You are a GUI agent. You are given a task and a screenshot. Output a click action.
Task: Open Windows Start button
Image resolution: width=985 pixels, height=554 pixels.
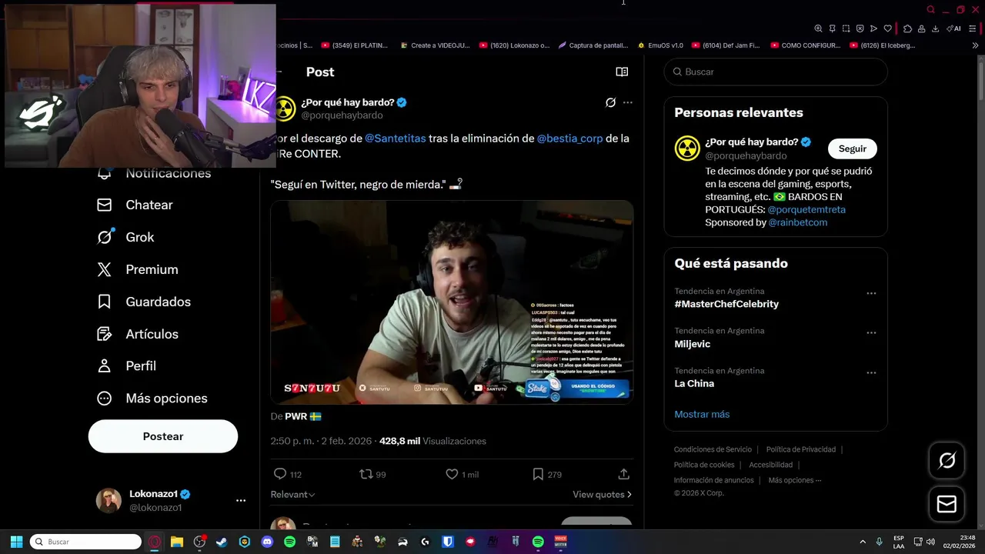16,542
